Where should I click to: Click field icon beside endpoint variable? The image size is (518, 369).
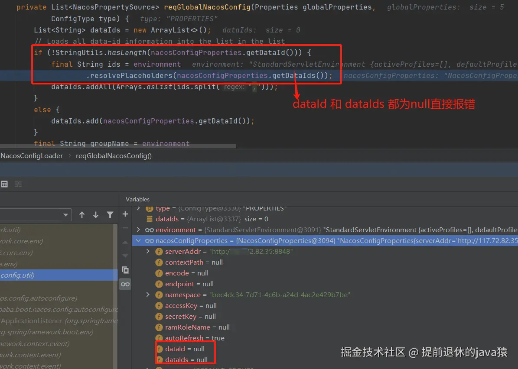(x=159, y=284)
